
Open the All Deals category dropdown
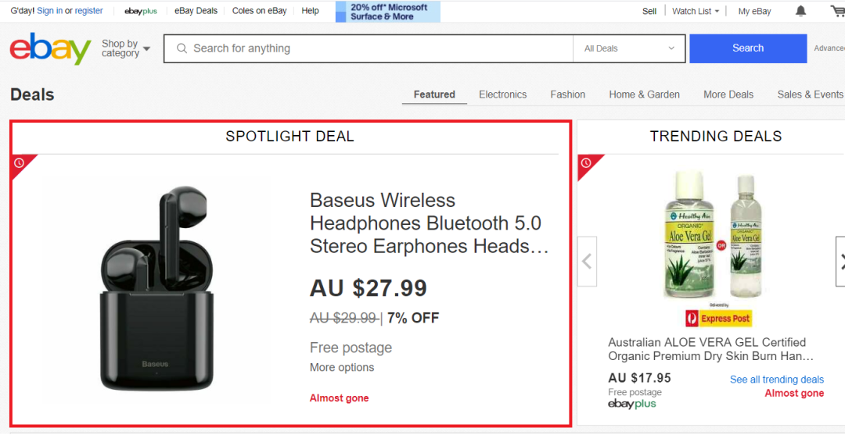[x=629, y=48]
